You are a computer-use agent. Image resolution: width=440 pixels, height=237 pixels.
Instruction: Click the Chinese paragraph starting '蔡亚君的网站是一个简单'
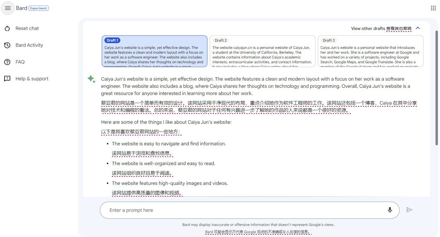(259, 107)
